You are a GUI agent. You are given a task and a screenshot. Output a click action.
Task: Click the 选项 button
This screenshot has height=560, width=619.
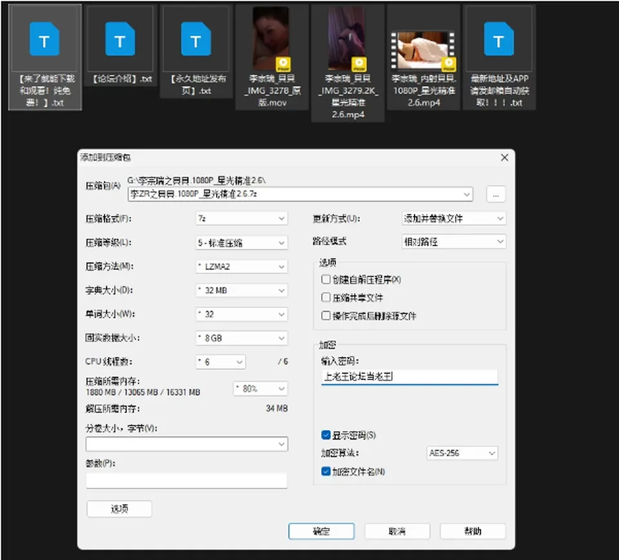point(119,508)
